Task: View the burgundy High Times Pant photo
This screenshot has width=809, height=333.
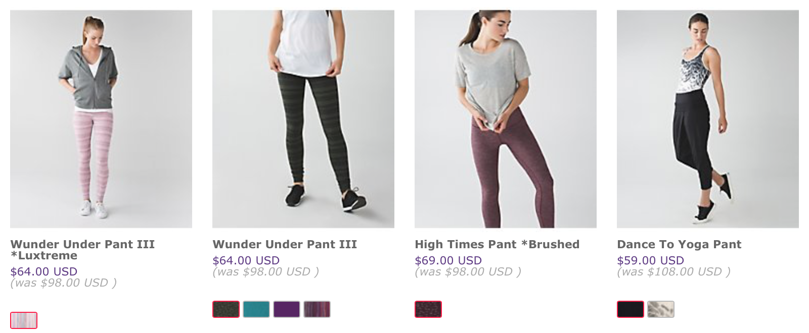Action: (x=506, y=119)
